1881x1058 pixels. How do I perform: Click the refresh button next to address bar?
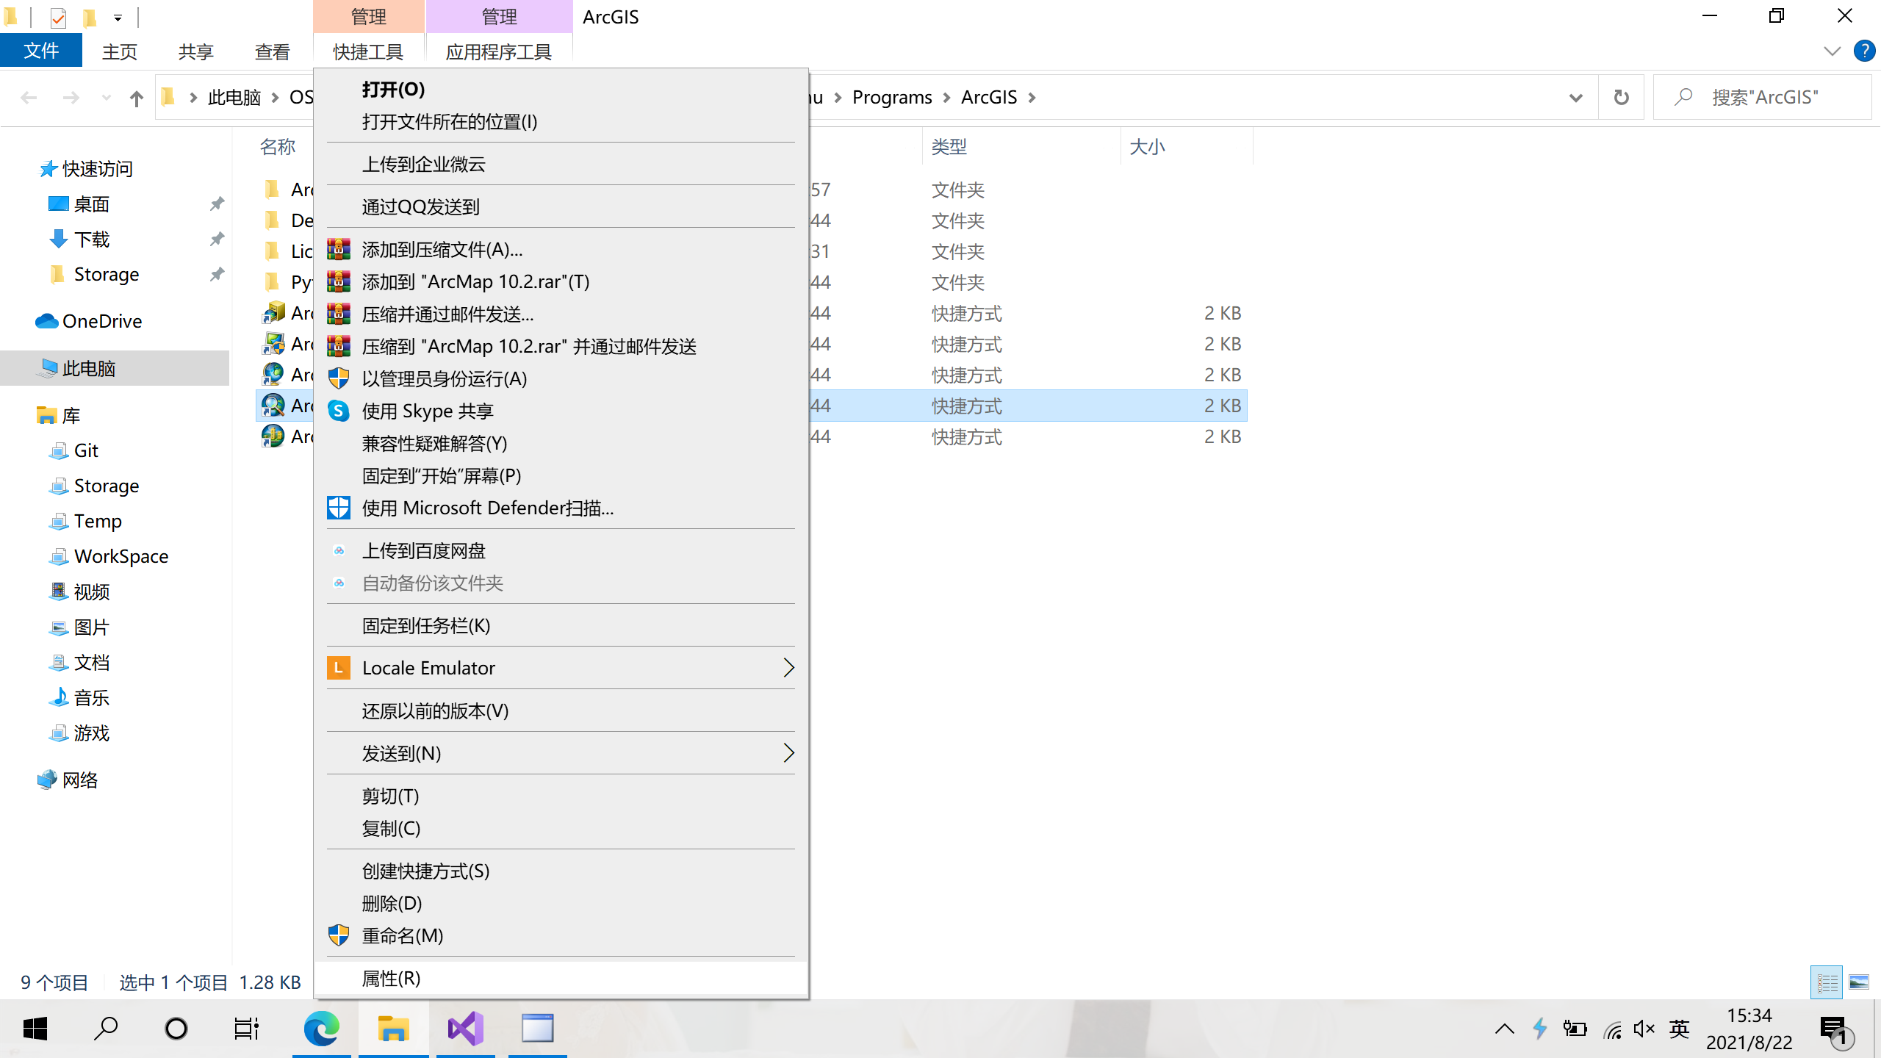point(1621,98)
